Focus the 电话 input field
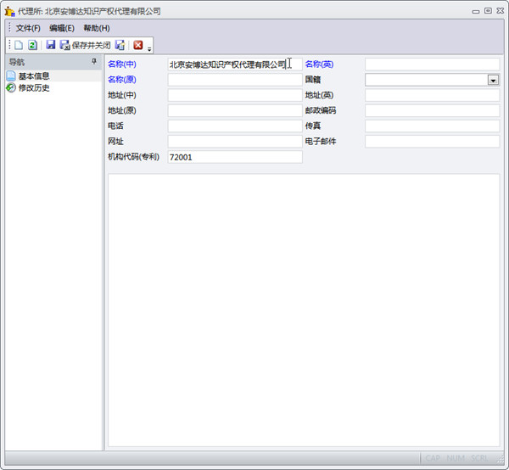The height and width of the screenshot is (470, 509). [235, 126]
